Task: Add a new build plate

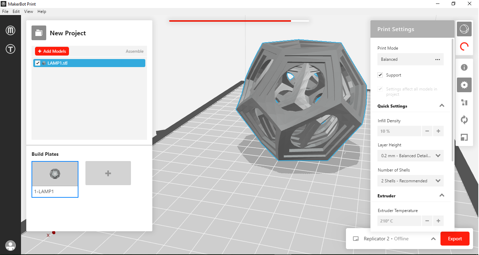Action: point(108,173)
